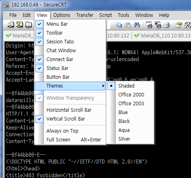Viewport: 191px width, 178px height.
Task: Switch to the first MariaDB session tab
Action: click(20, 36)
